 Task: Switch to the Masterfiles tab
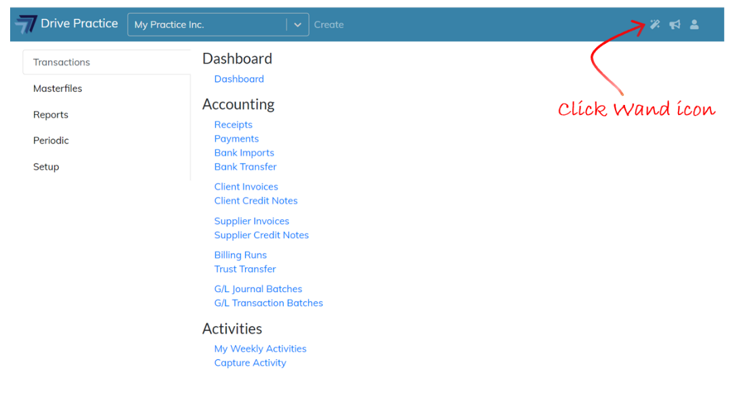[58, 89]
